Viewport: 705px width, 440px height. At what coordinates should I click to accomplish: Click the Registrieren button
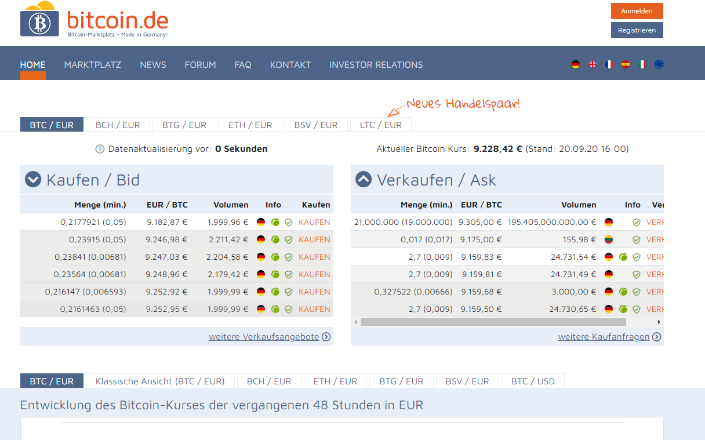pos(637,30)
